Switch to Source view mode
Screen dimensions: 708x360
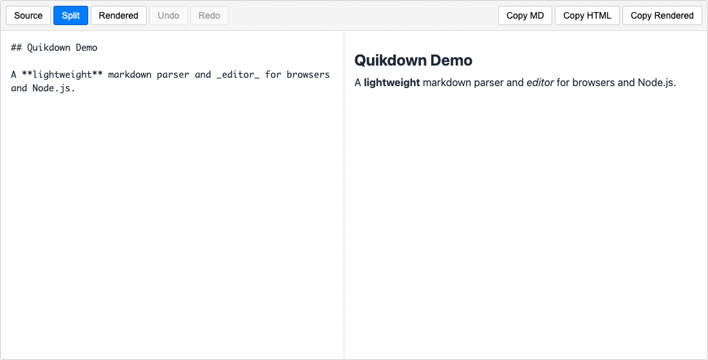tap(28, 15)
